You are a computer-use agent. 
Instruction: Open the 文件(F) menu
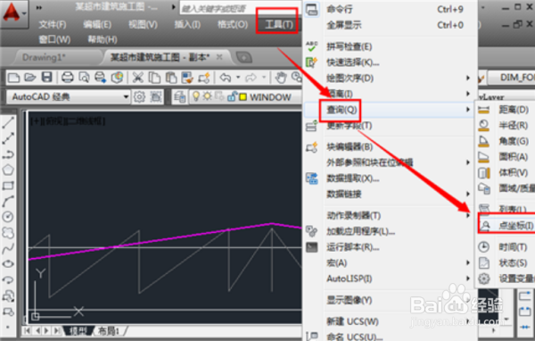(53, 25)
